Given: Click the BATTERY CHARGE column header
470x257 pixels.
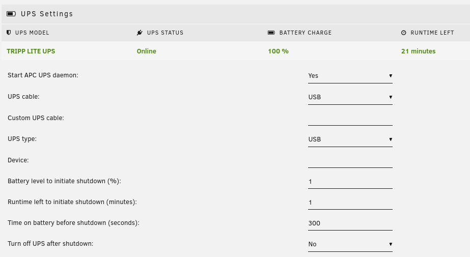Looking at the screenshot, I should (x=306, y=33).
